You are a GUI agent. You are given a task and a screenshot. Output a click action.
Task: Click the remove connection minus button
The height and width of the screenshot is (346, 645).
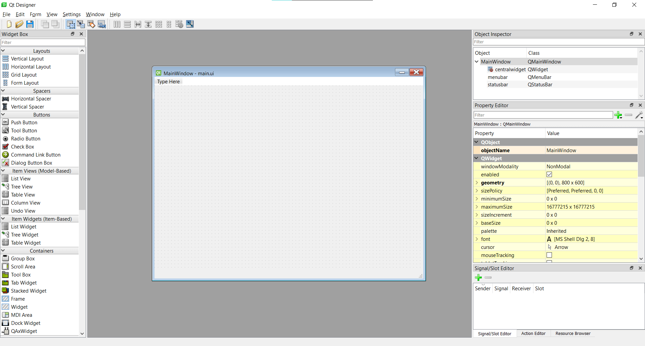point(488,277)
